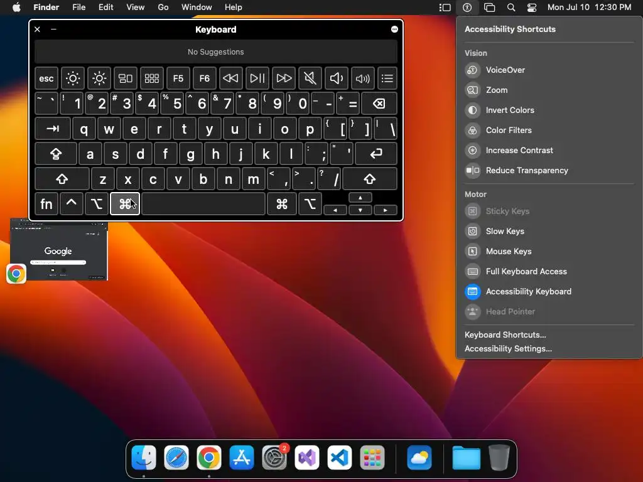The width and height of the screenshot is (643, 482).
Task: Open Accessibility Settings… link
Action: (508, 348)
